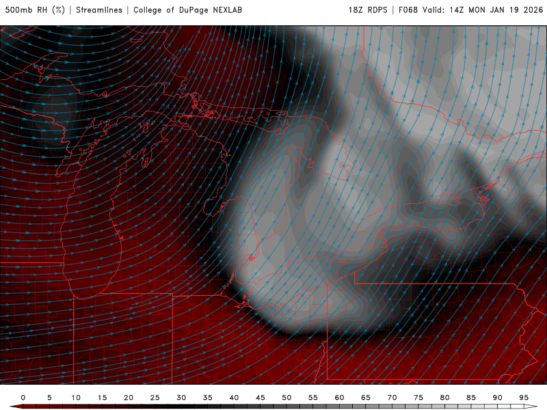The image size is (547, 410).
Task: Click 'College of DuPage NEXLAB' text
Action: click(x=187, y=10)
